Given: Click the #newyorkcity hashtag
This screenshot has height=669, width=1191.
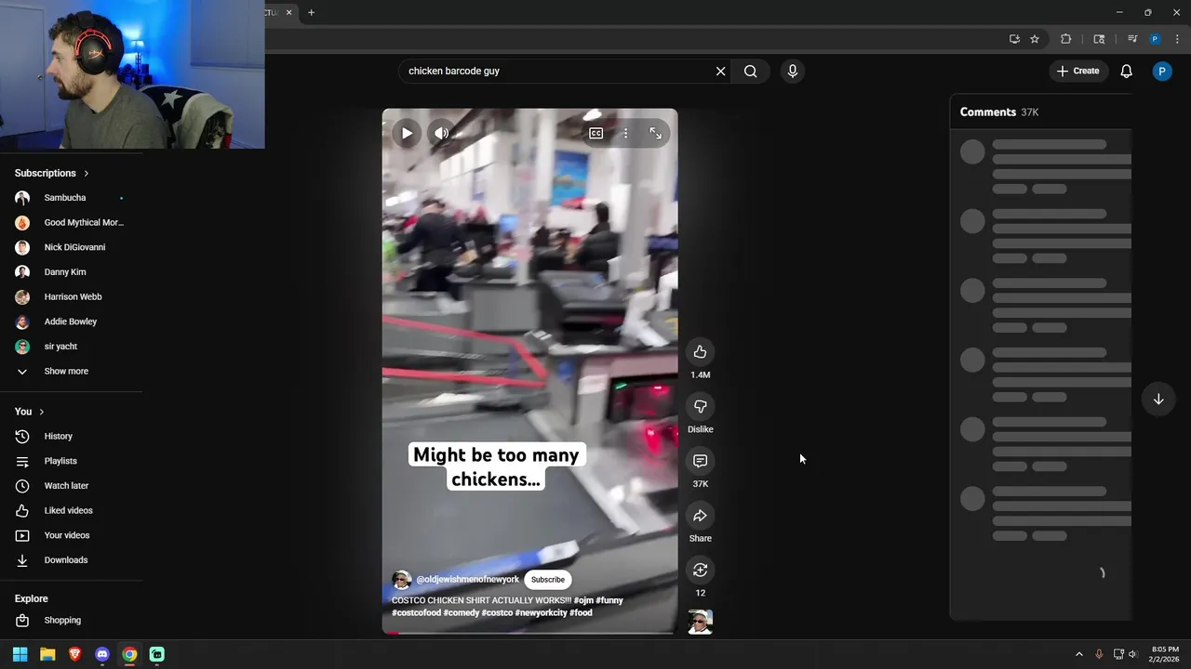Looking at the screenshot, I should coord(541,613).
